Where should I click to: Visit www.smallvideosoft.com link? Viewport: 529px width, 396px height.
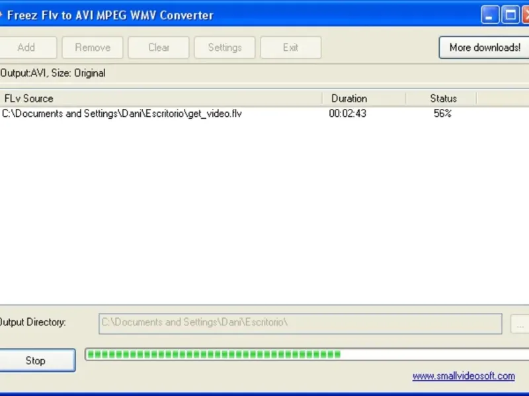point(464,376)
